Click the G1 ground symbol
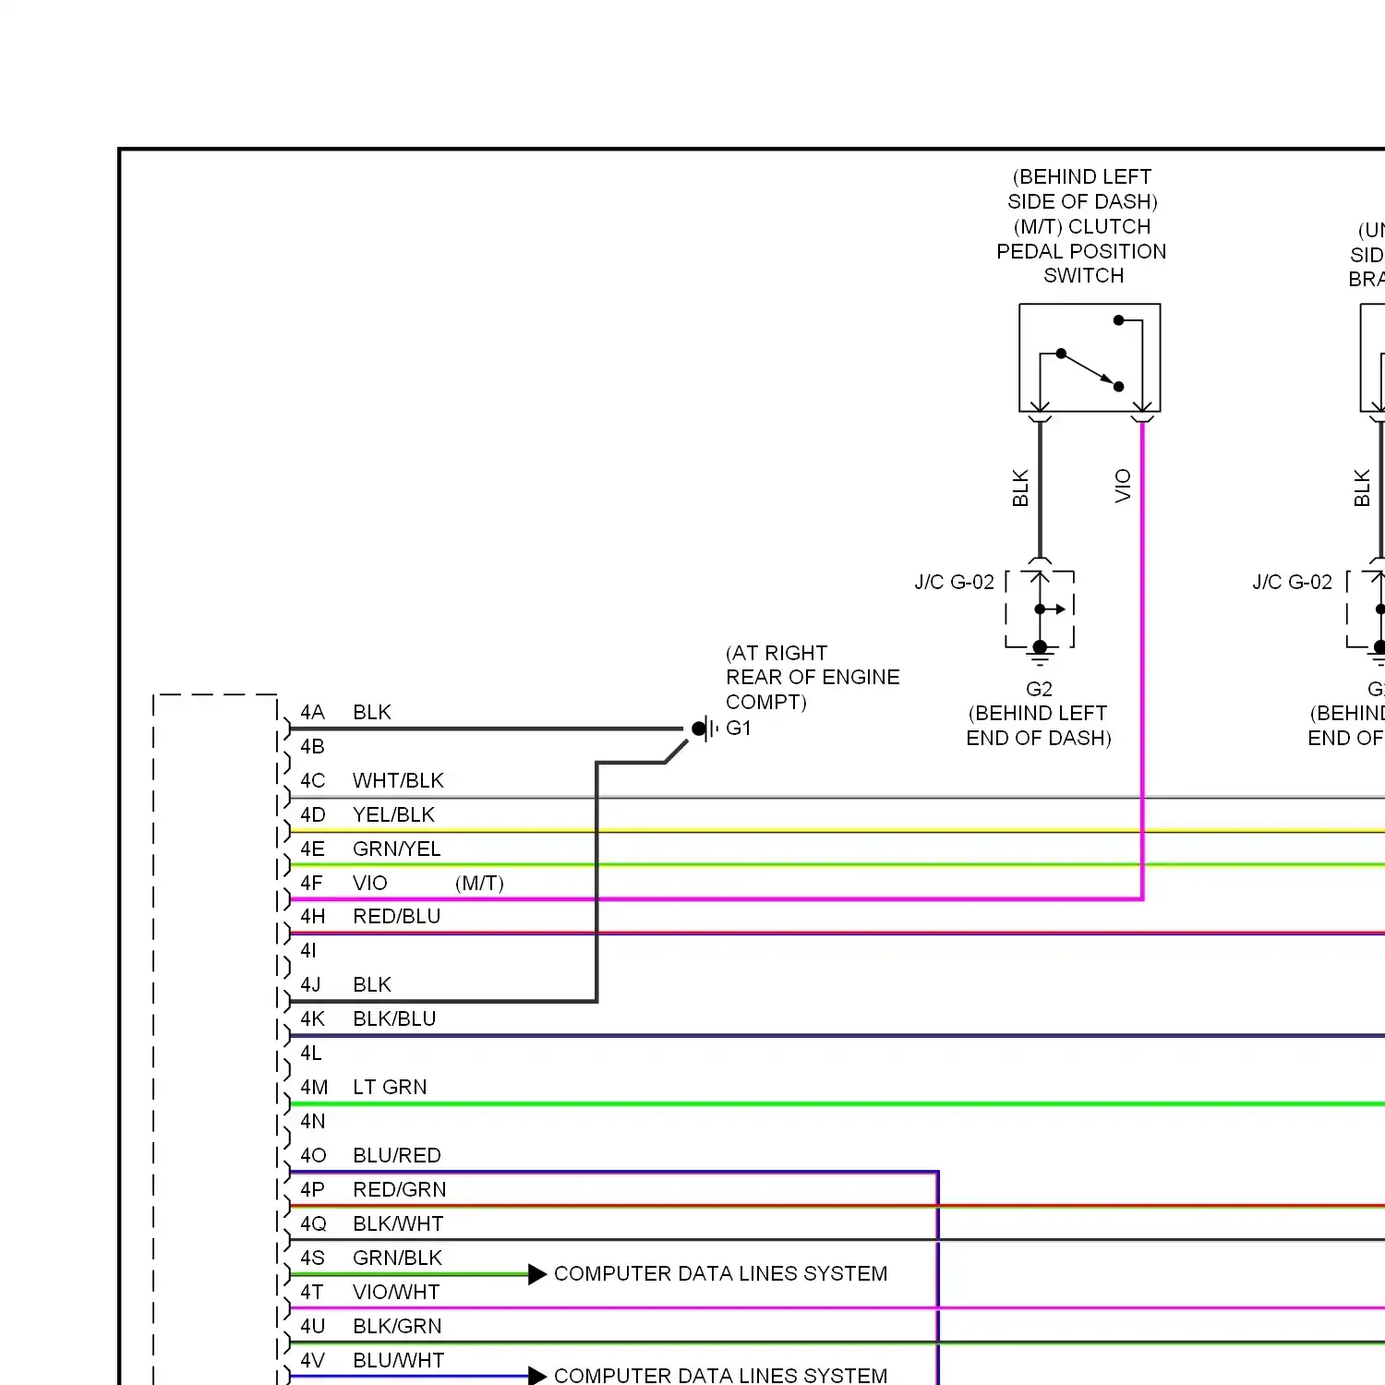 click(x=705, y=729)
